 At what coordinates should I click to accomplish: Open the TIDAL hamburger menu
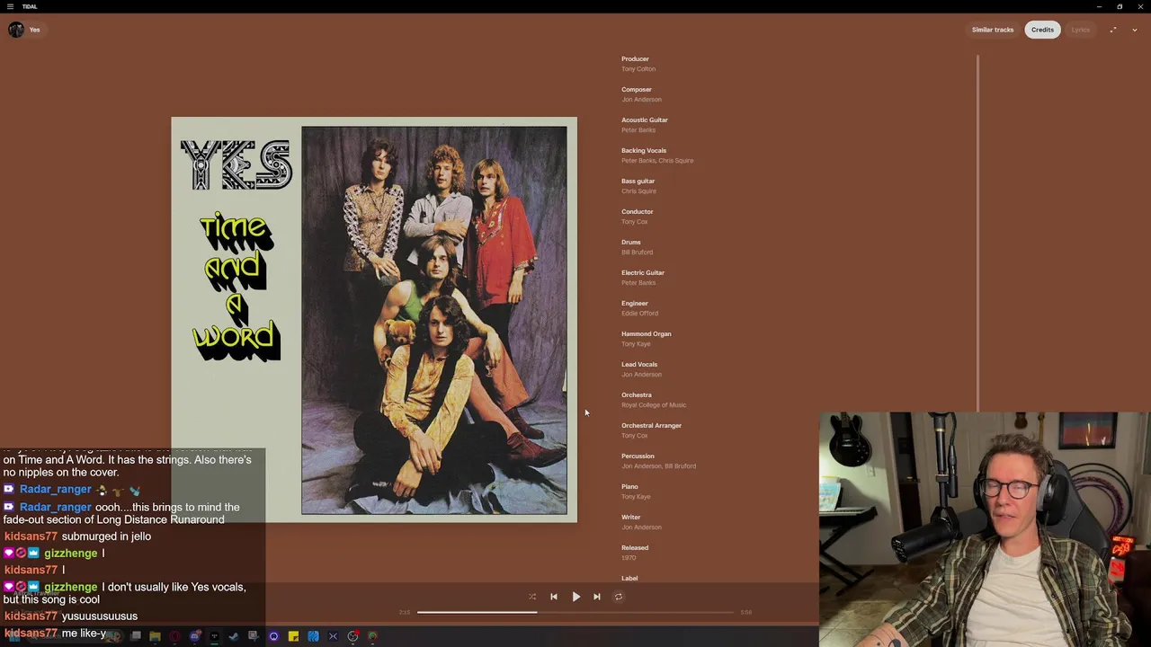tap(10, 6)
